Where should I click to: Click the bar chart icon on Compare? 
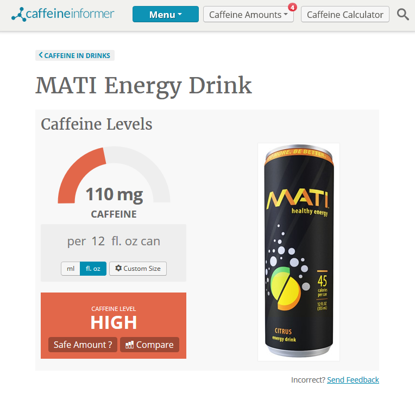click(129, 345)
